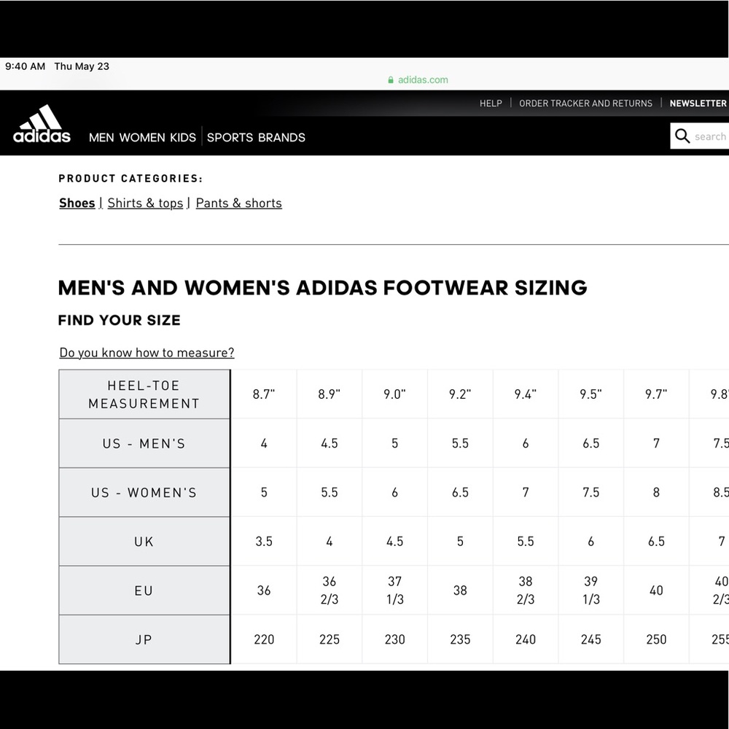Click JP size 230 cell
The image size is (729, 729).
coord(394,640)
